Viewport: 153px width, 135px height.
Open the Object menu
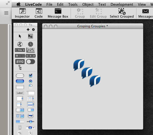tap(88, 5)
